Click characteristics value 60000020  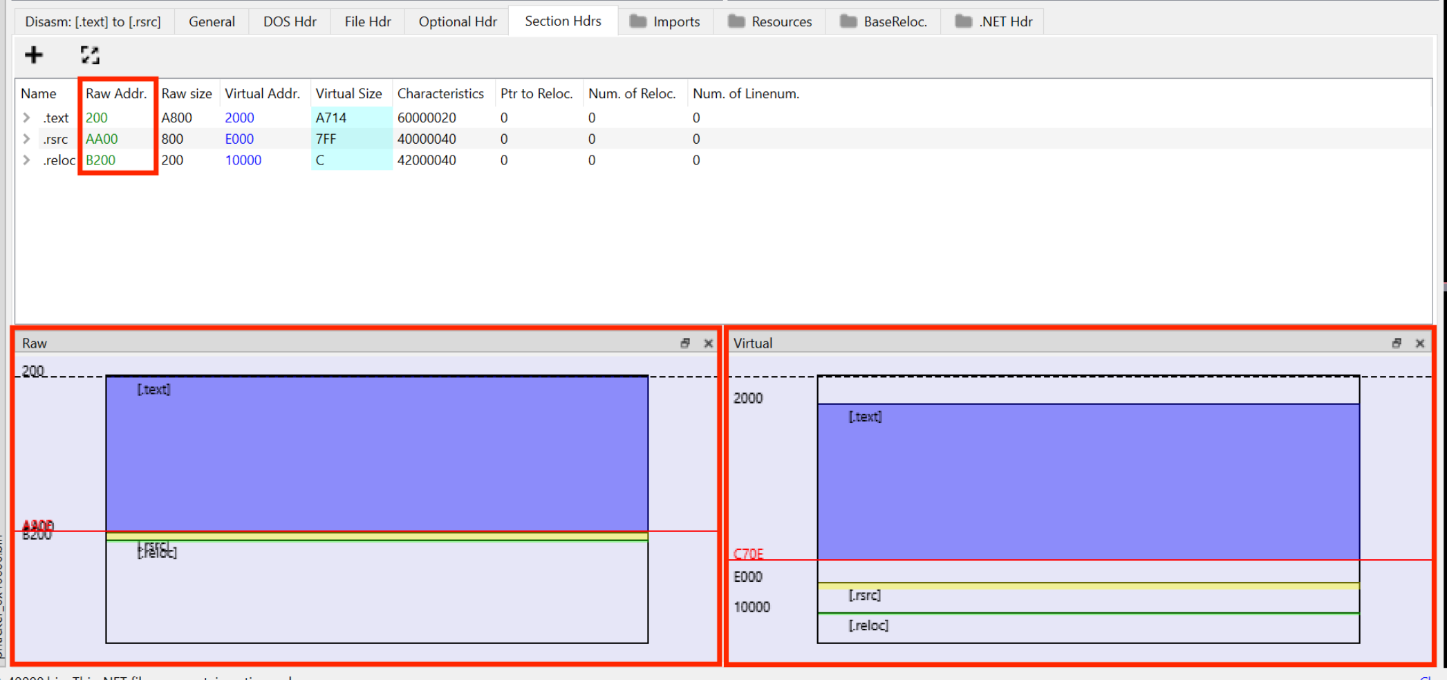click(x=427, y=118)
